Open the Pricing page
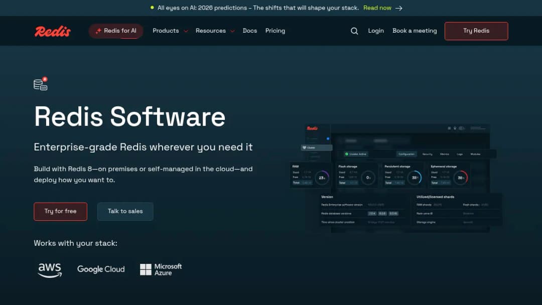 [275, 31]
